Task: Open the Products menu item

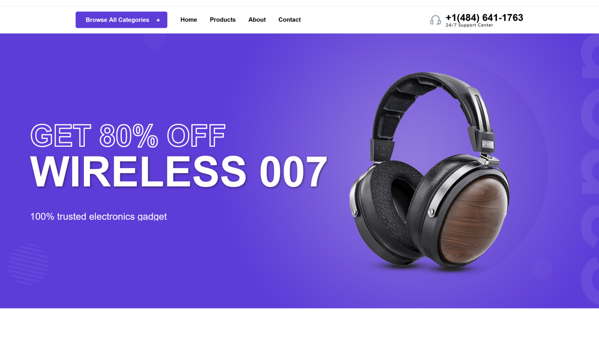Action: 222,20
